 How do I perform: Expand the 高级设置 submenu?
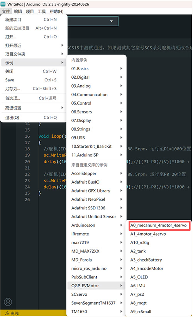click(34, 108)
